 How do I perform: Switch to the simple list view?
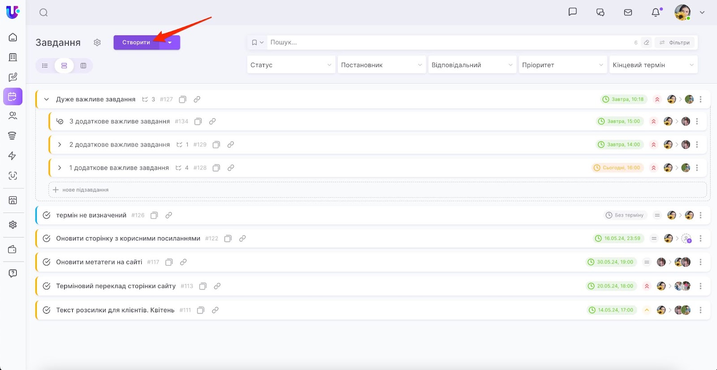[x=45, y=66]
